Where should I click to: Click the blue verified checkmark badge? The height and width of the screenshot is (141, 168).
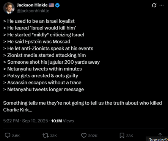[x=58, y=5]
